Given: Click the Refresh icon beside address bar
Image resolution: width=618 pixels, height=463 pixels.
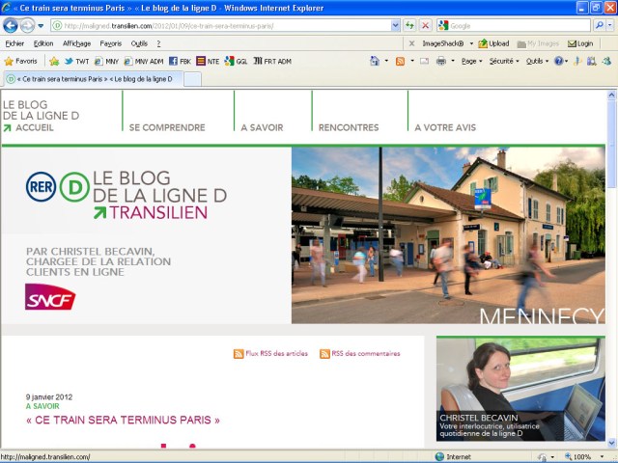Looking at the screenshot, I should coord(410,25).
